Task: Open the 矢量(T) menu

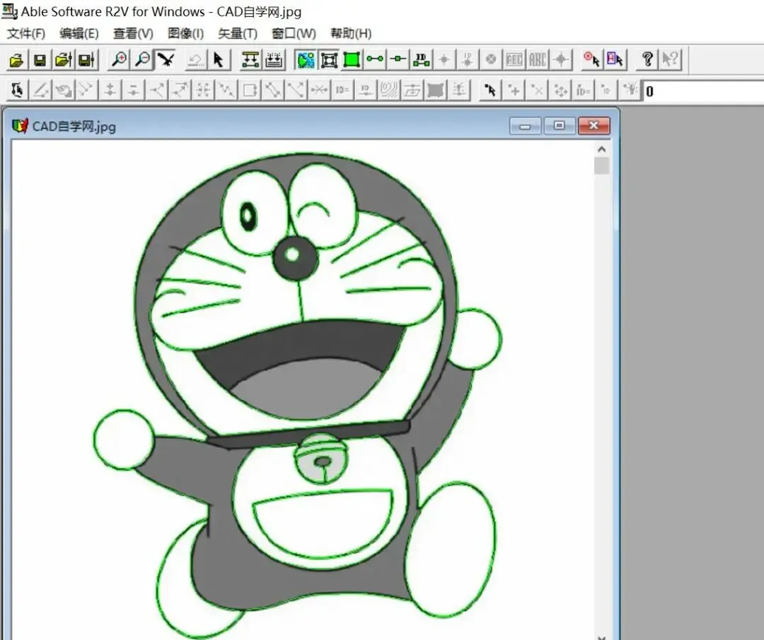Action: tap(238, 33)
